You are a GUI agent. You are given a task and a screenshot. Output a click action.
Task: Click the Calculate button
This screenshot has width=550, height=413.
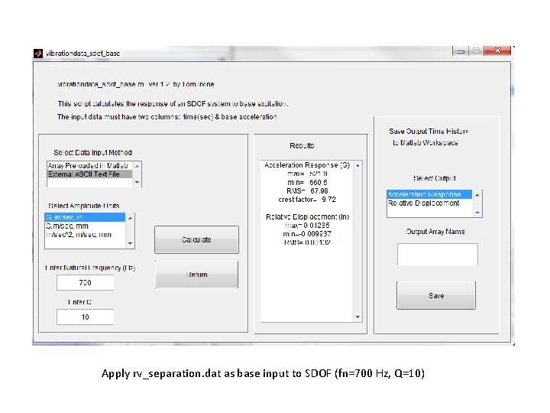click(196, 239)
